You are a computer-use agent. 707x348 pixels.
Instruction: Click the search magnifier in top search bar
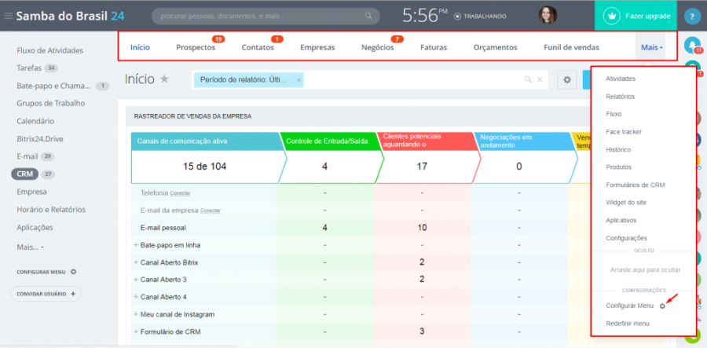coord(368,16)
